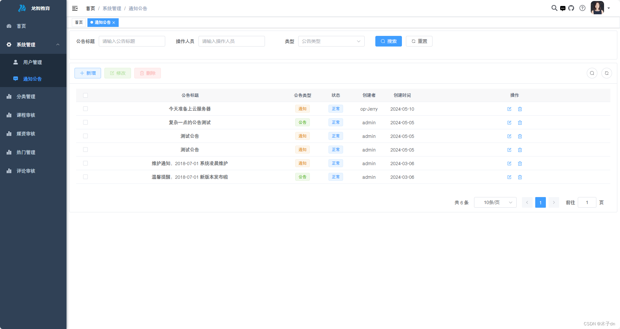The image size is (620, 329).
Task: Click 正常 status in 温馨提醒 row
Action: point(336,177)
